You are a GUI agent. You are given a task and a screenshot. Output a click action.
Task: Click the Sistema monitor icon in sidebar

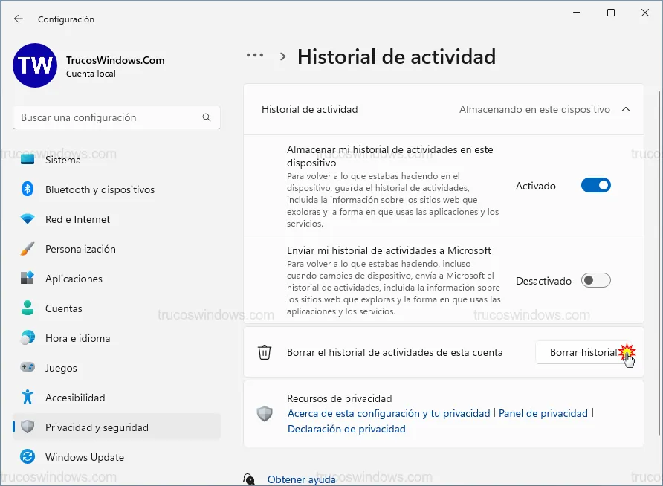28,160
